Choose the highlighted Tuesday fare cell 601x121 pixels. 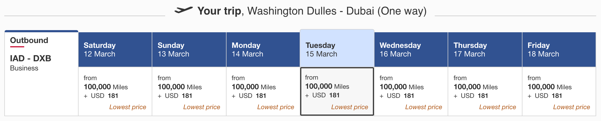click(337, 91)
